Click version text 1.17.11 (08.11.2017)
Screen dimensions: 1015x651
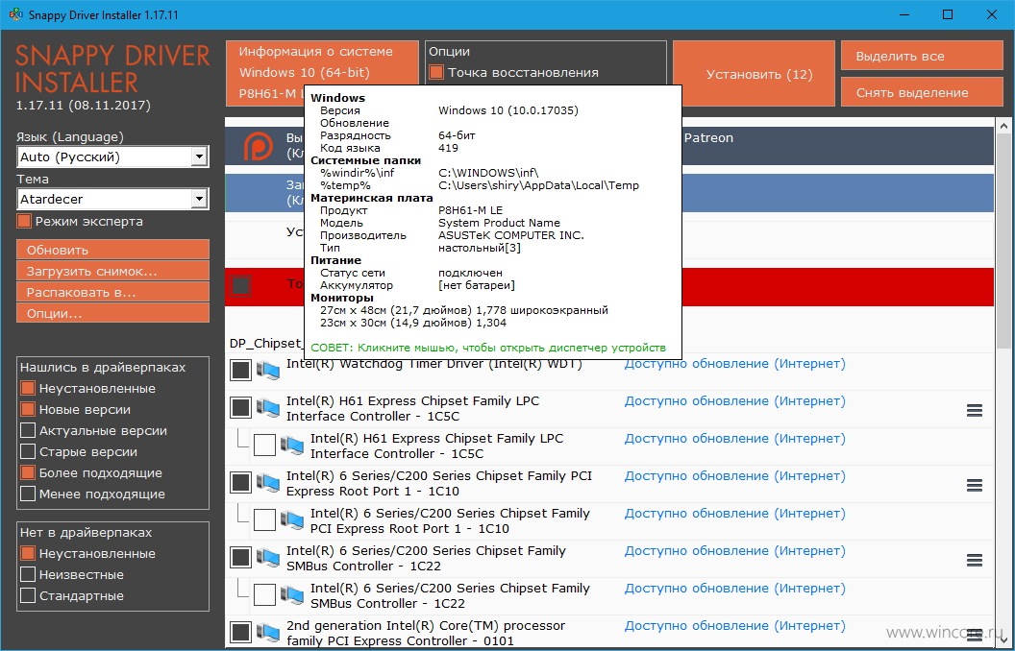[x=84, y=105]
